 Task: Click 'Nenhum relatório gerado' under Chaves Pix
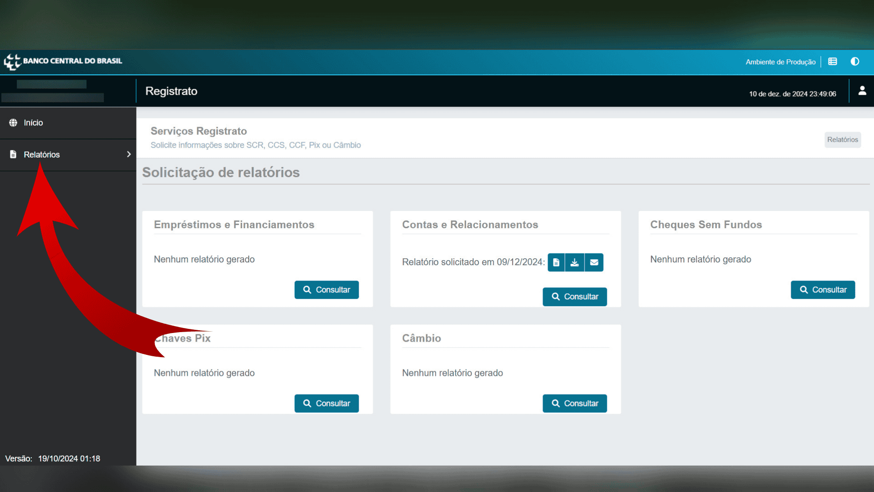(204, 373)
